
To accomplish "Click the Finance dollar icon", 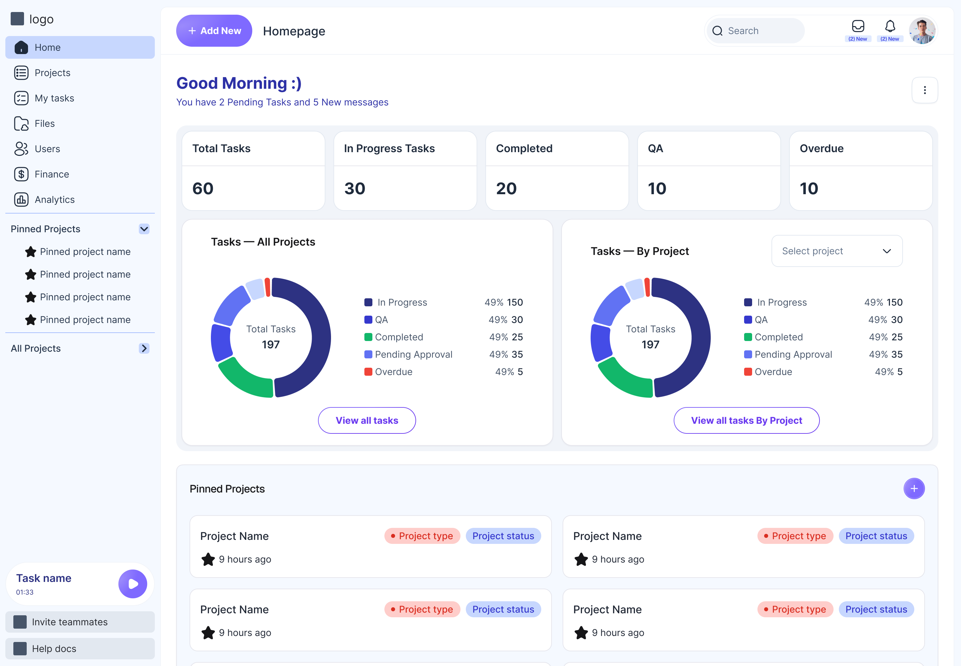I will [21, 174].
